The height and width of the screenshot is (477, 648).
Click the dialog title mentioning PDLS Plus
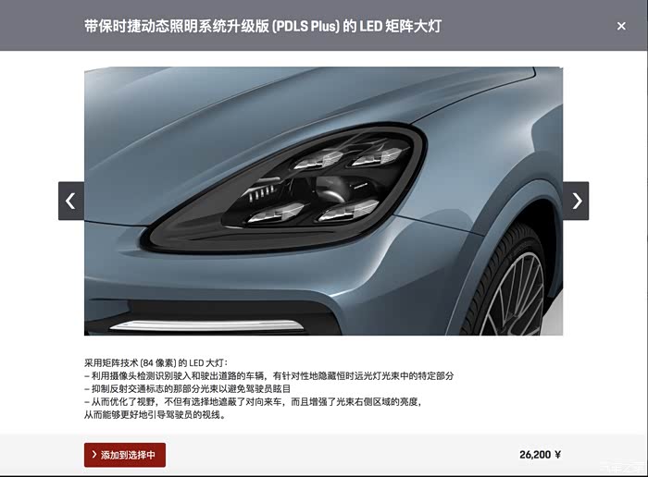point(263,26)
